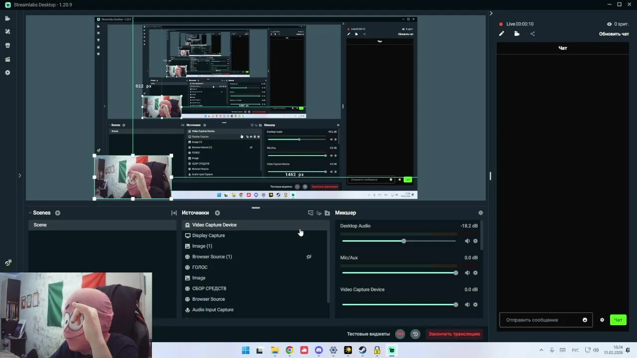Click the webcam source in the preview

coord(133,178)
